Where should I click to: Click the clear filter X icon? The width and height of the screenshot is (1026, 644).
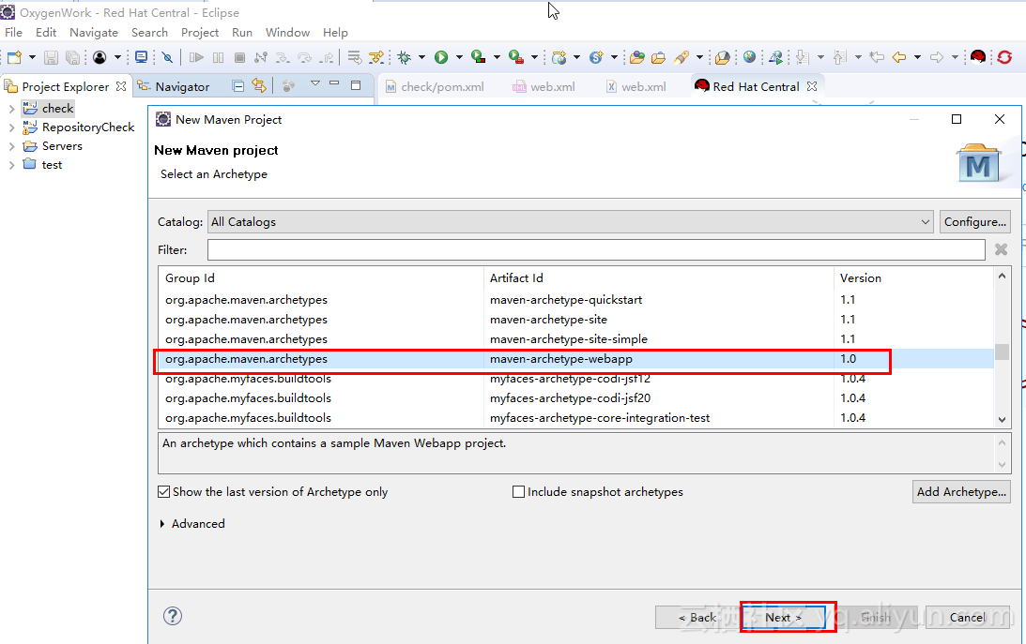[1001, 249]
